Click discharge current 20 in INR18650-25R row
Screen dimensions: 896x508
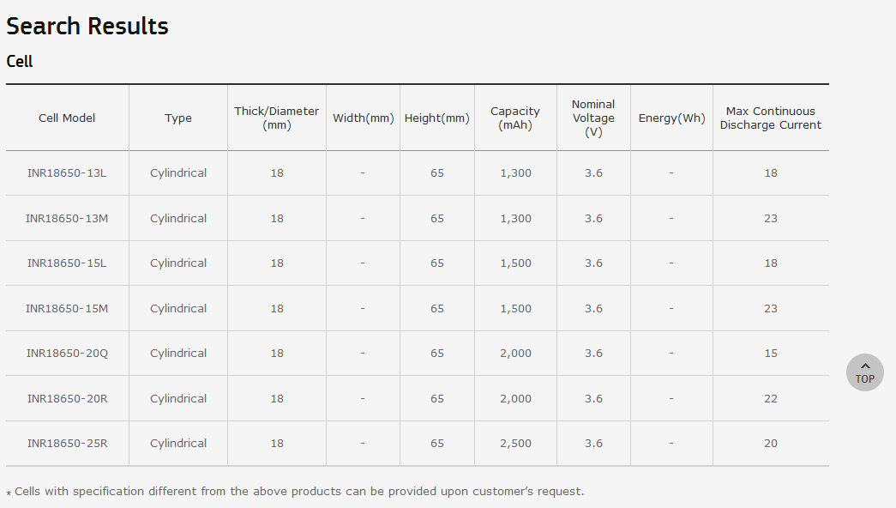tap(771, 444)
